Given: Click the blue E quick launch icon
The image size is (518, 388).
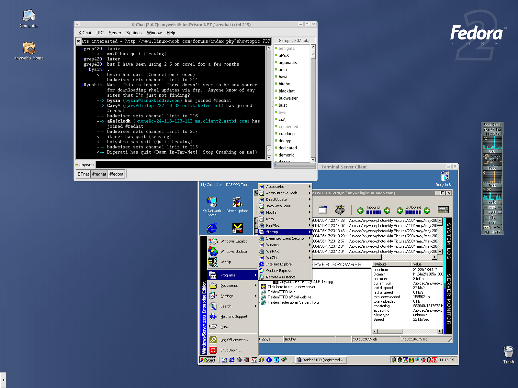Looking at the screenshot, I should [269, 360].
